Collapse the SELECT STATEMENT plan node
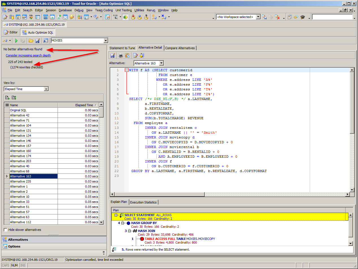 pos(116,215)
